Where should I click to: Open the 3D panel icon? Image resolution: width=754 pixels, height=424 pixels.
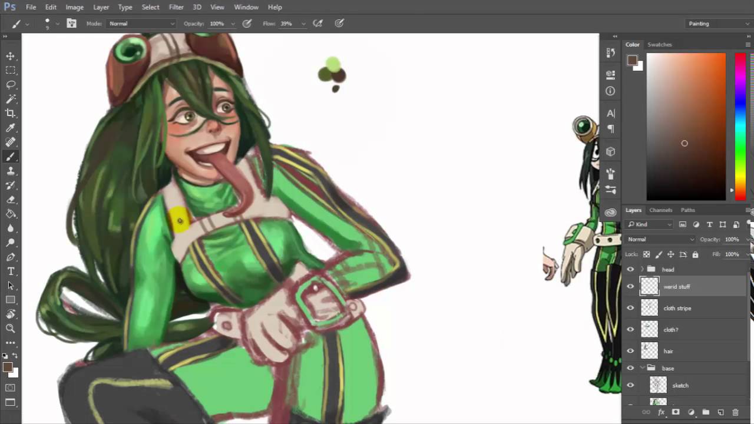coord(610,152)
